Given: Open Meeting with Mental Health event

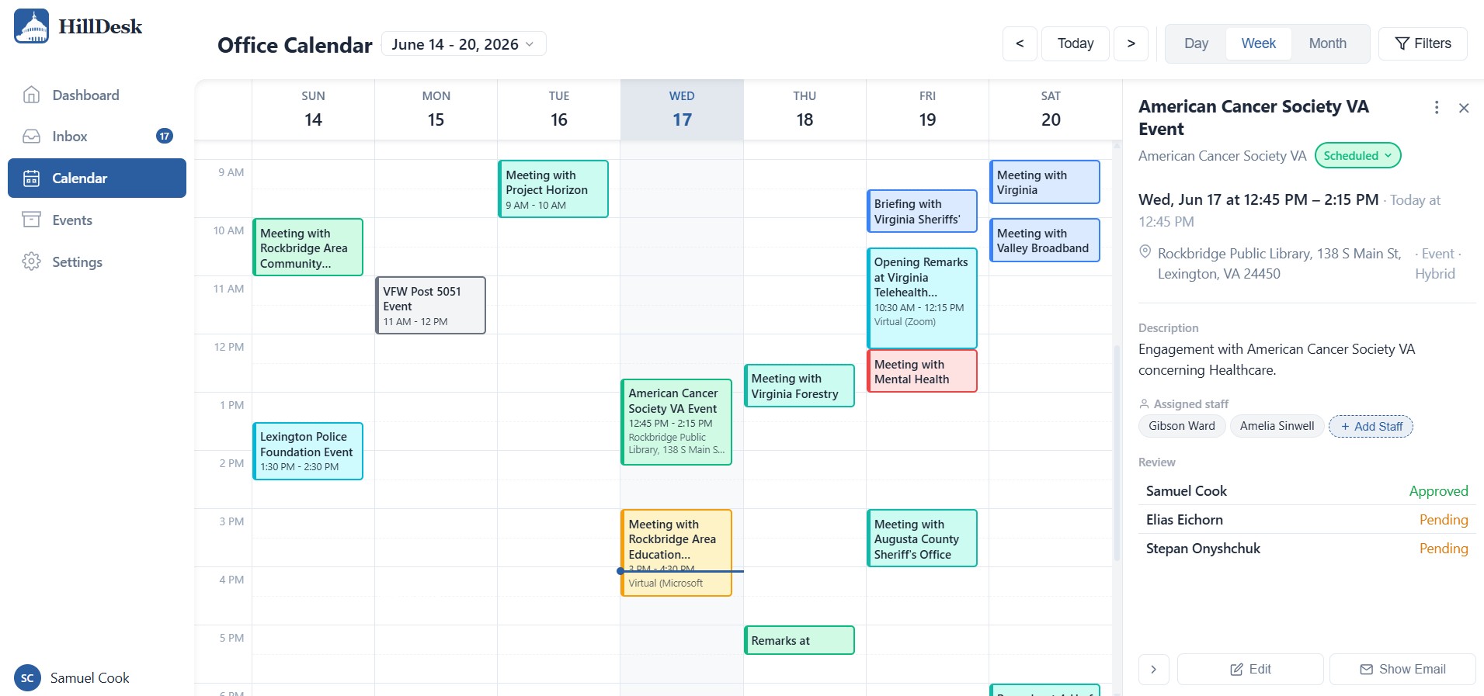Looking at the screenshot, I should pyautogui.click(x=922, y=371).
